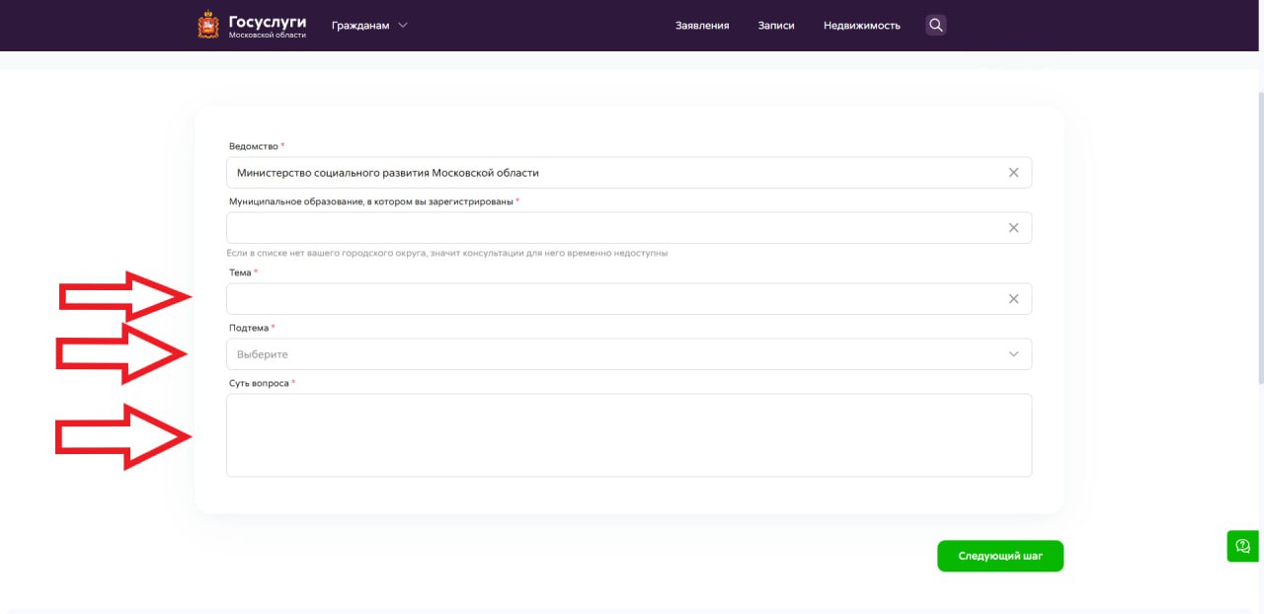Focus the Суть вопроса text area
This screenshot has width=1264, height=614.
(628, 435)
